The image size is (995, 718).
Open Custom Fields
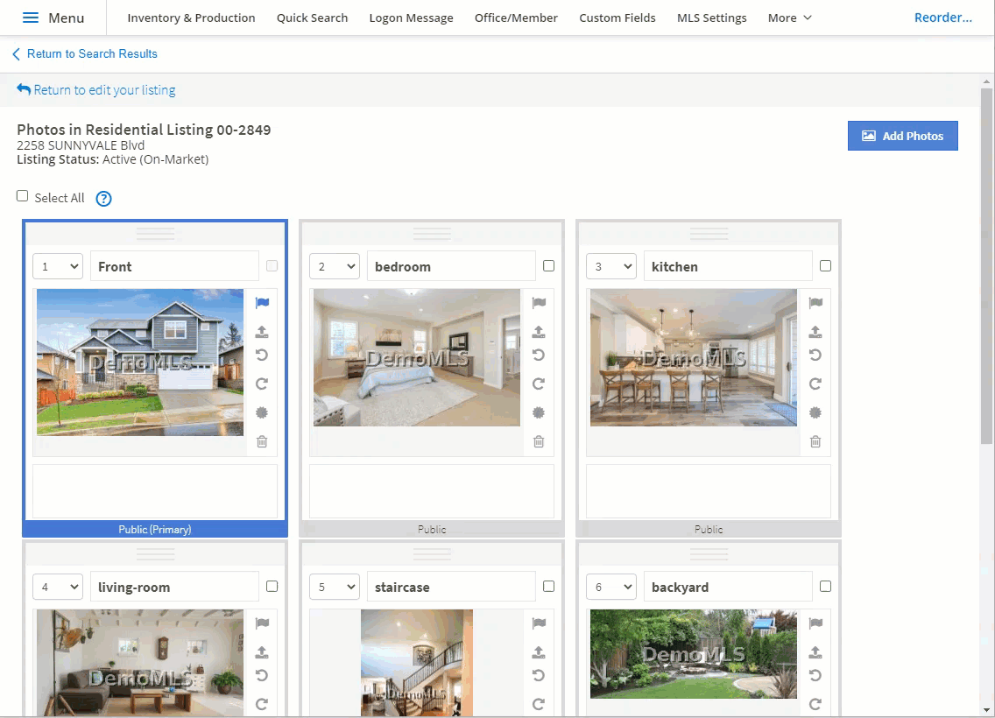click(x=617, y=18)
